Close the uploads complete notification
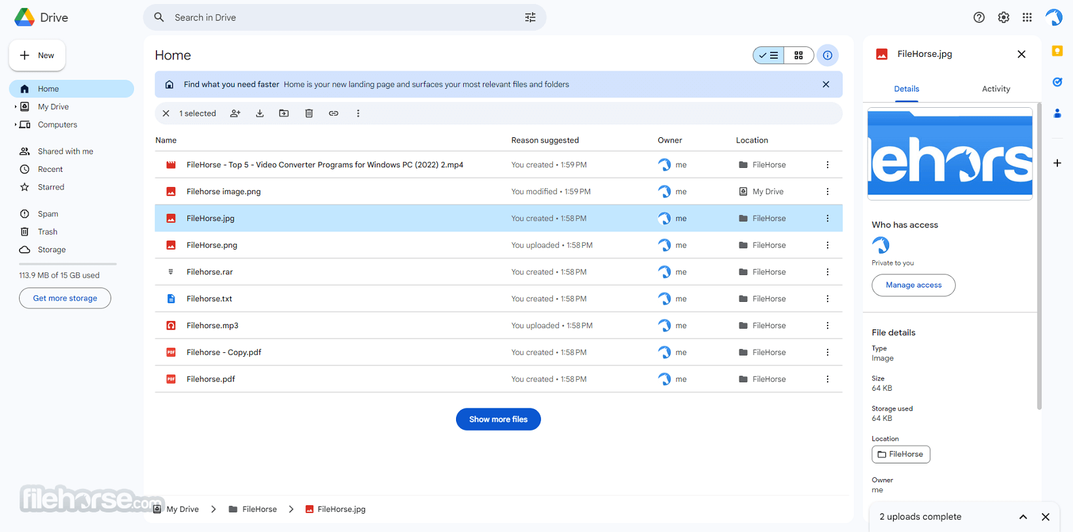 coord(1046,517)
